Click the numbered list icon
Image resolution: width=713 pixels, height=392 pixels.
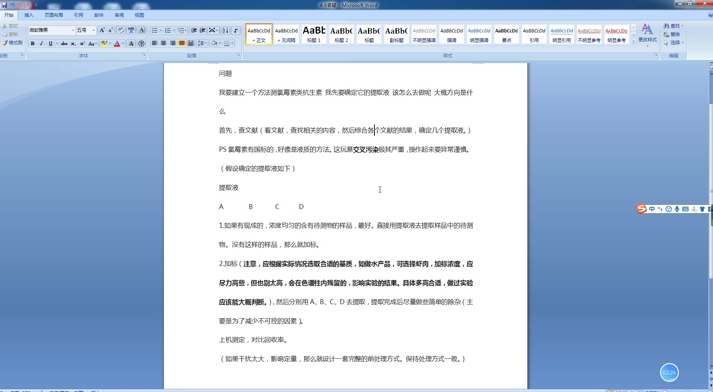pyautogui.click(x=168, y=30)
